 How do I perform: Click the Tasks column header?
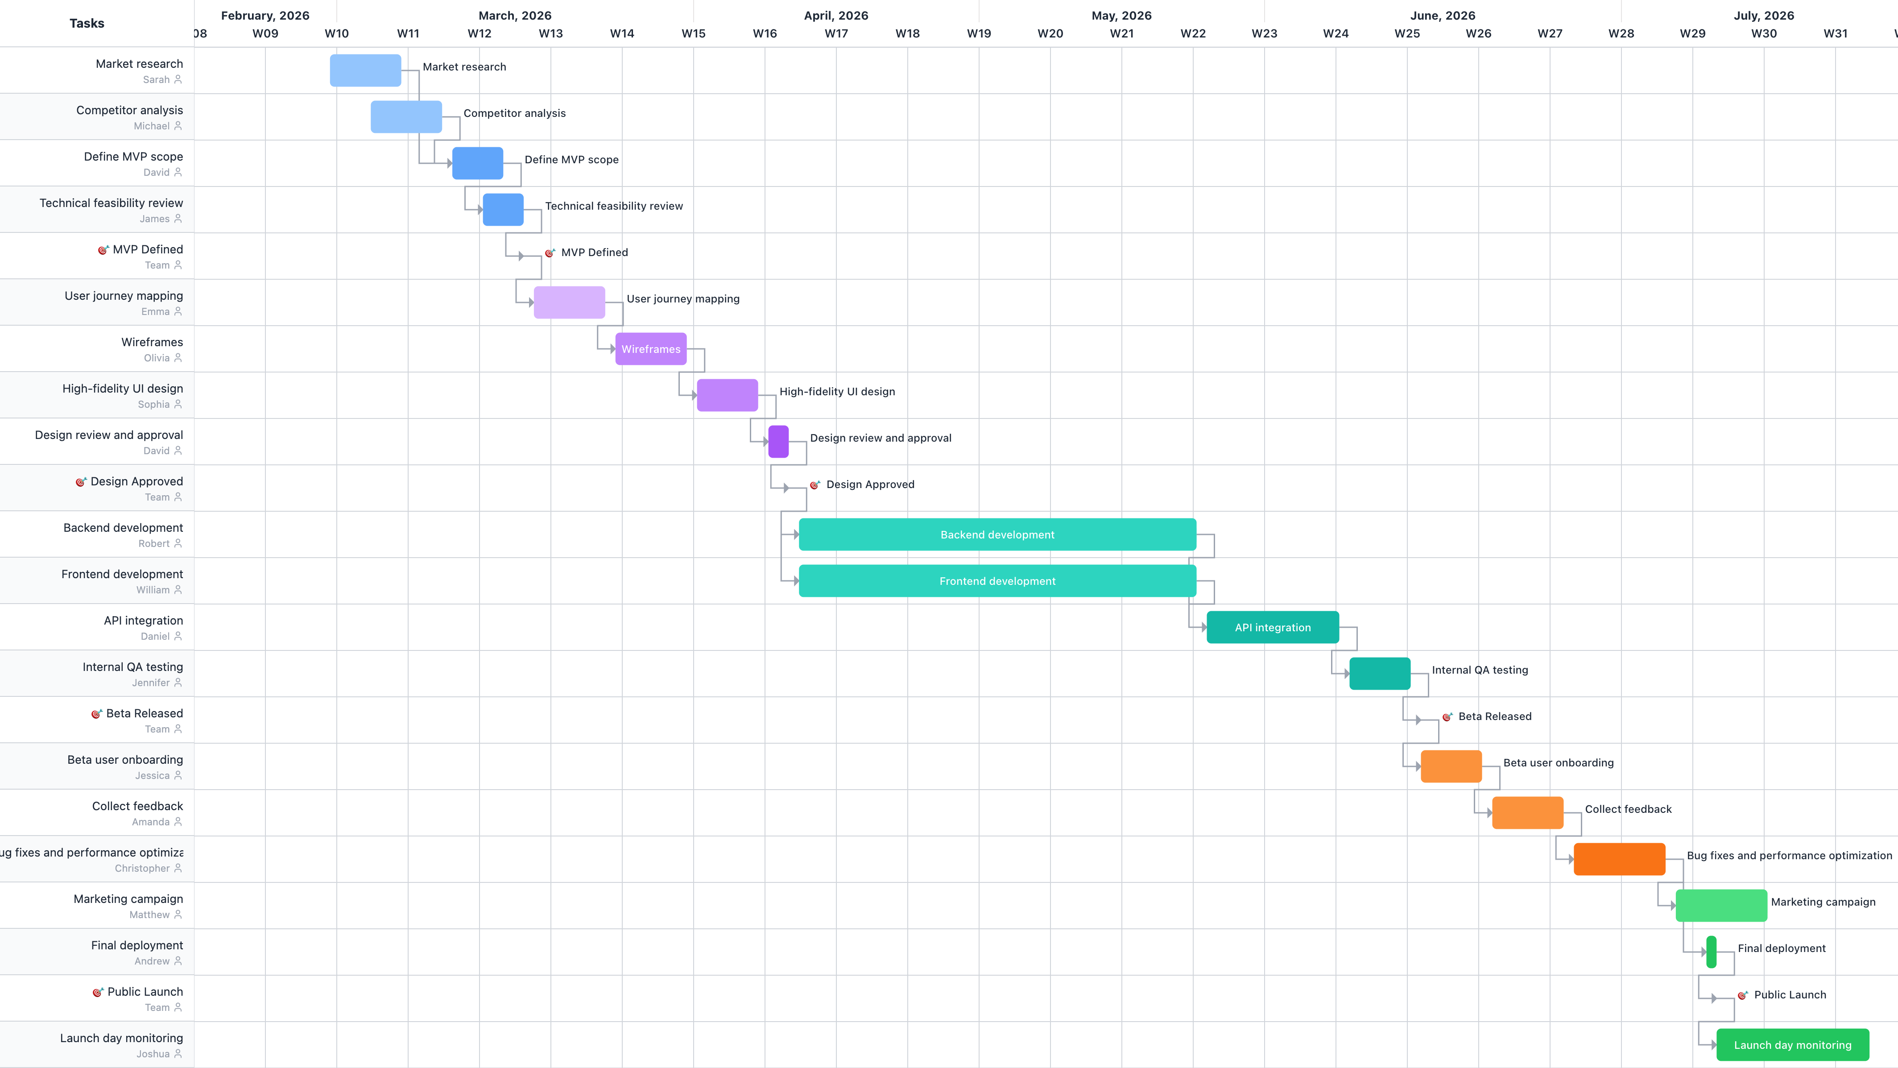(x=86, y=23)
